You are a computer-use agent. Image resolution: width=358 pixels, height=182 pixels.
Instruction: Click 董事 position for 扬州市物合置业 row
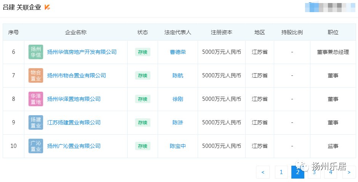pyautogui.click(x=333, y=75)
